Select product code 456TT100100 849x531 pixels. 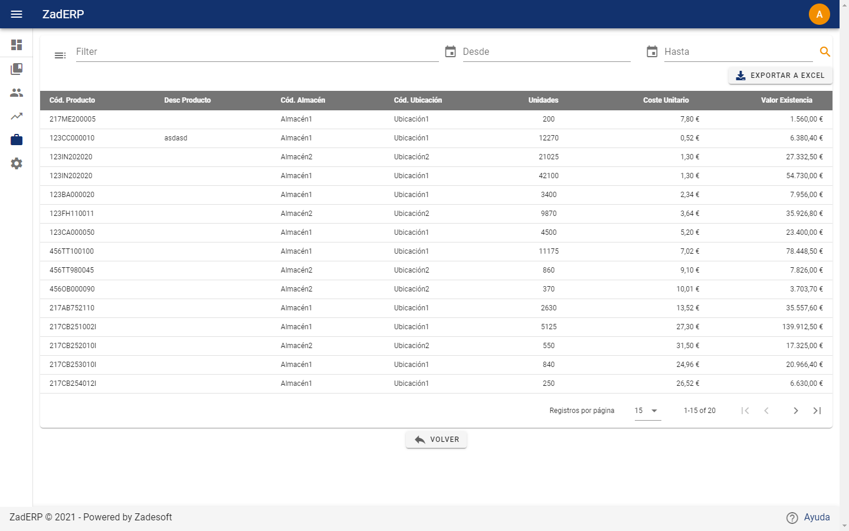71,251
